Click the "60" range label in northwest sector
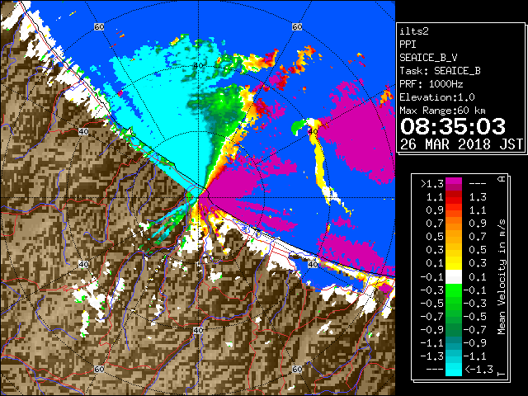528x396 pixels. (x=99, y=27)
